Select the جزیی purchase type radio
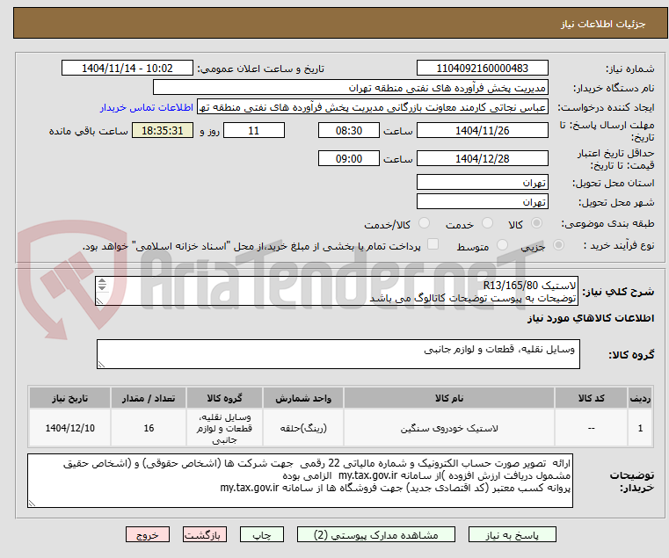Viewport: 669px width, 558px height. [558, 245]
